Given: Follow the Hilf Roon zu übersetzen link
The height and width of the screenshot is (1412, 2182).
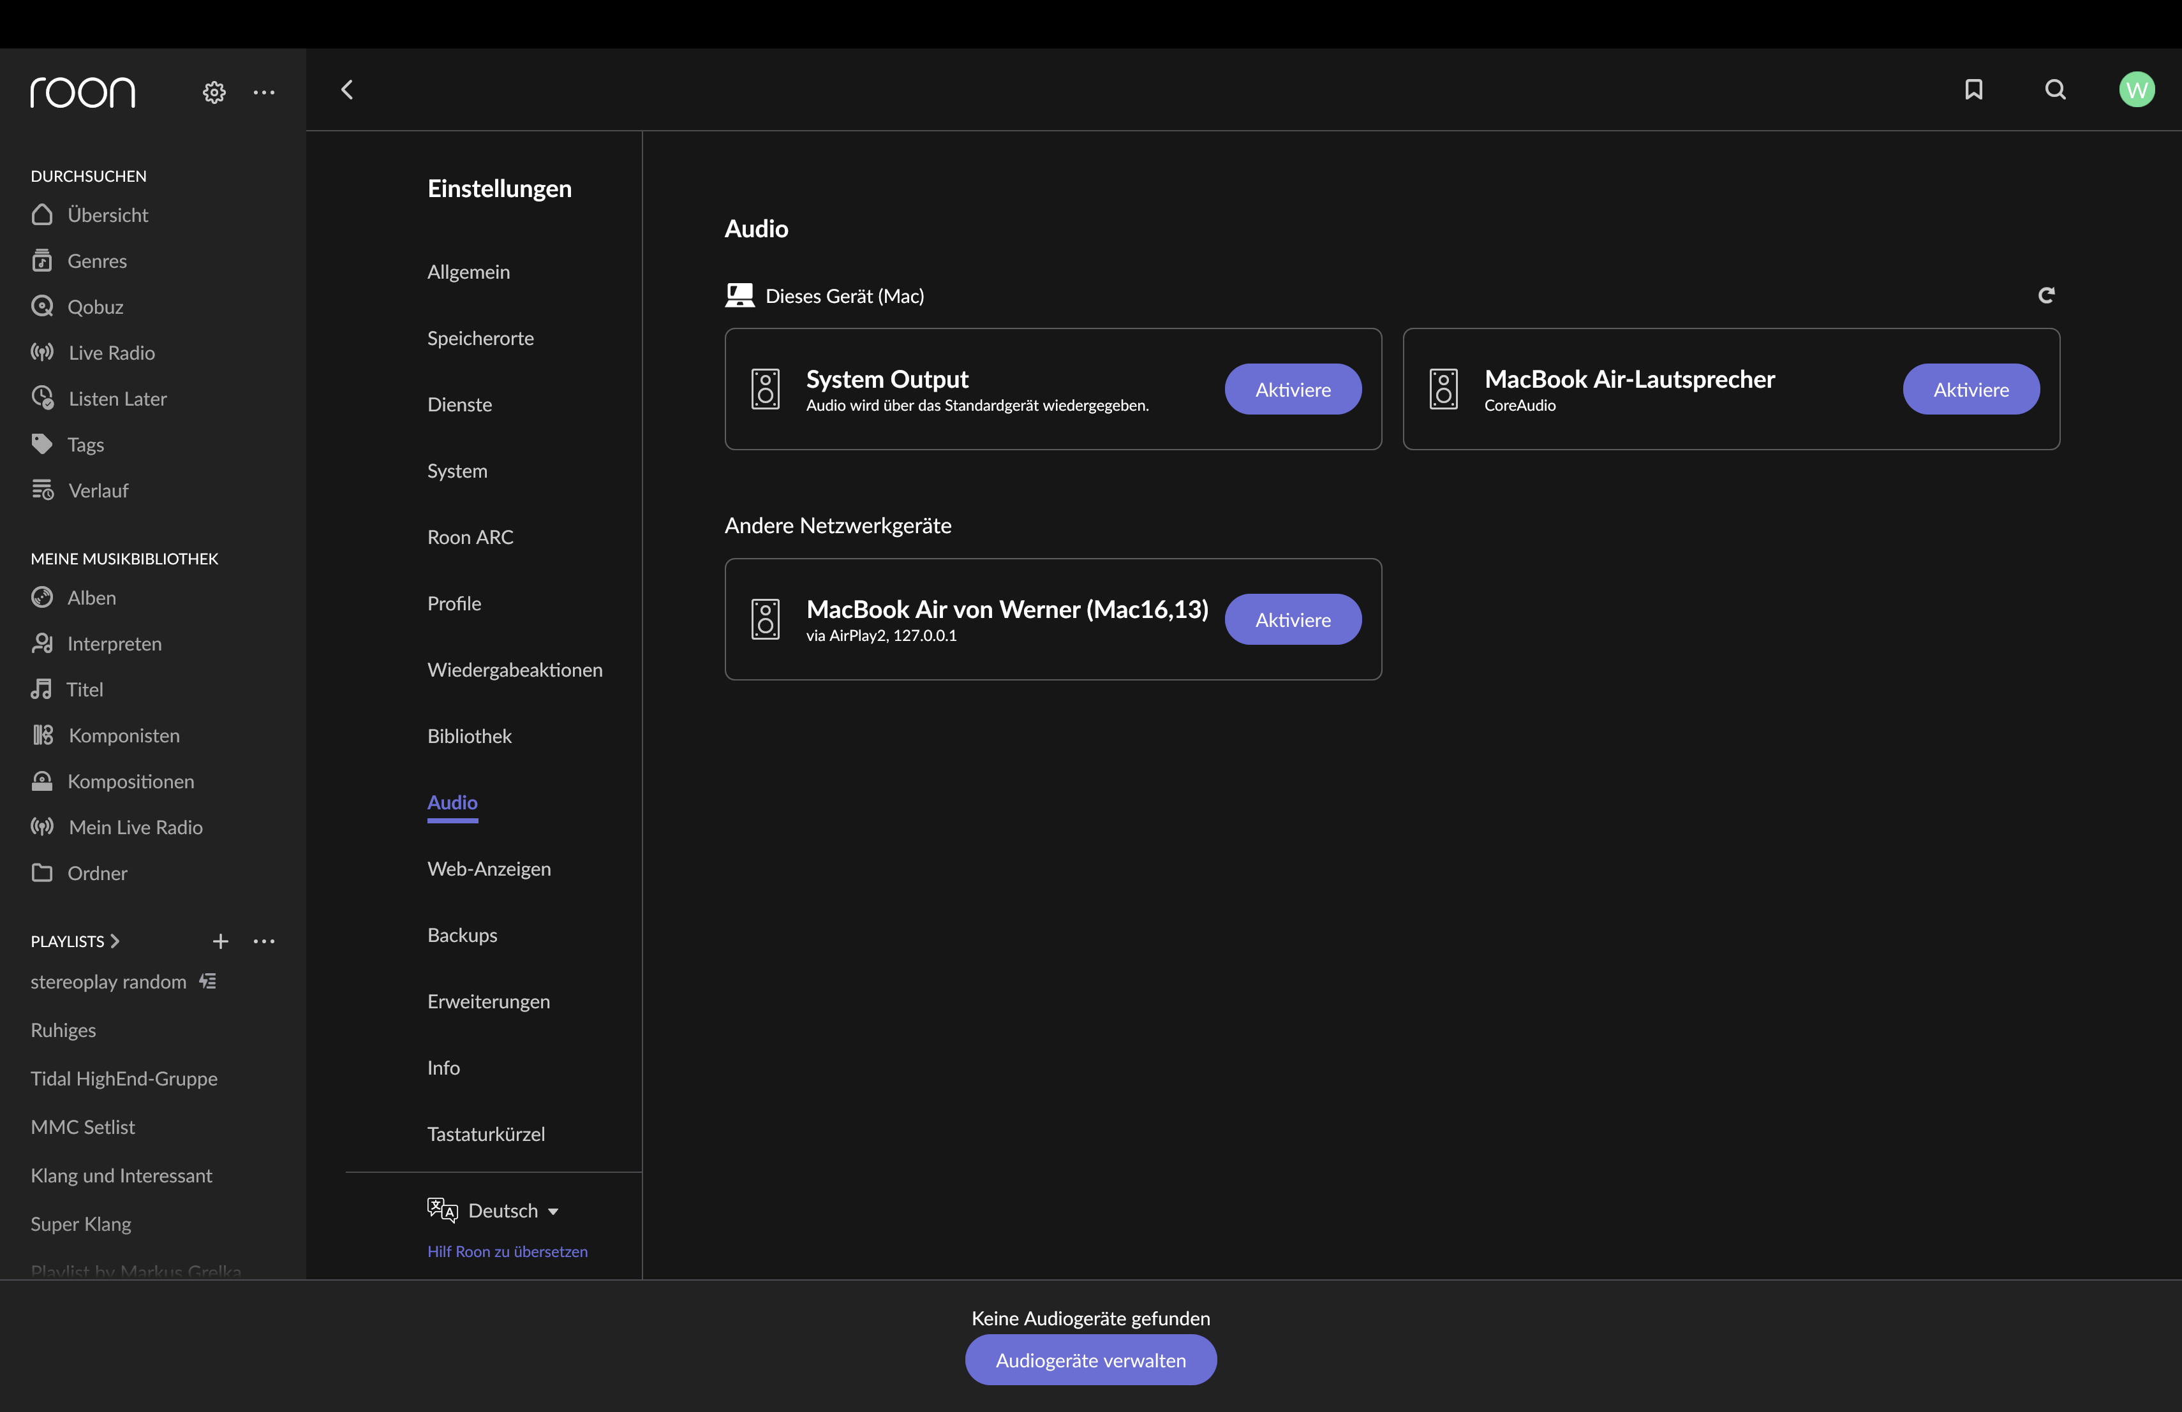Looking at the screenshot, I should (x=507, y=1252).
